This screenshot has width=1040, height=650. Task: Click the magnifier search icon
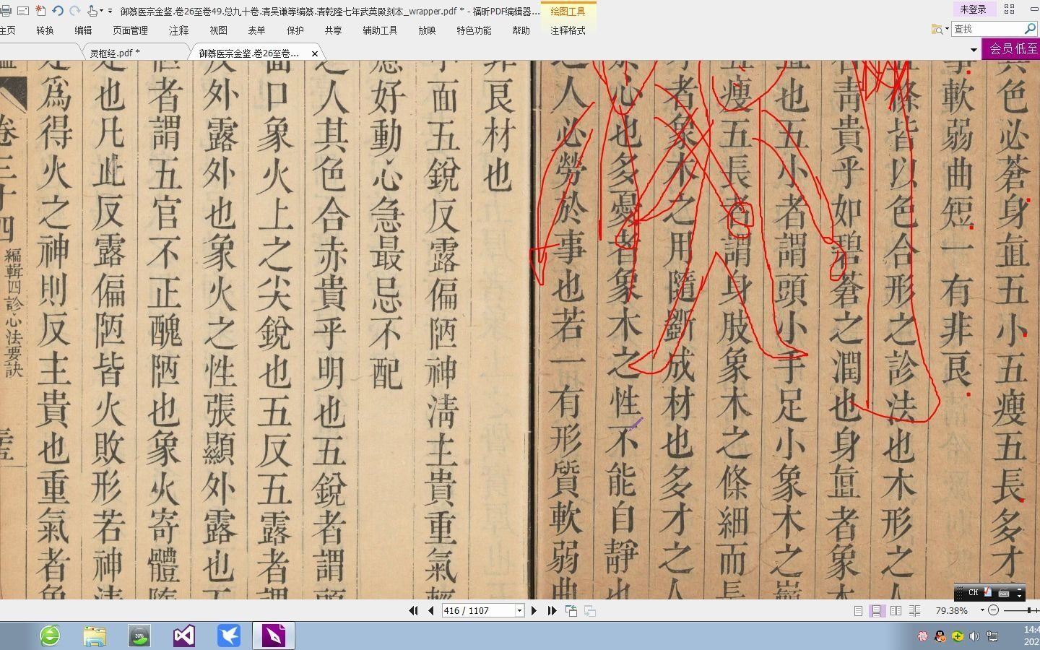[1031, 29]
